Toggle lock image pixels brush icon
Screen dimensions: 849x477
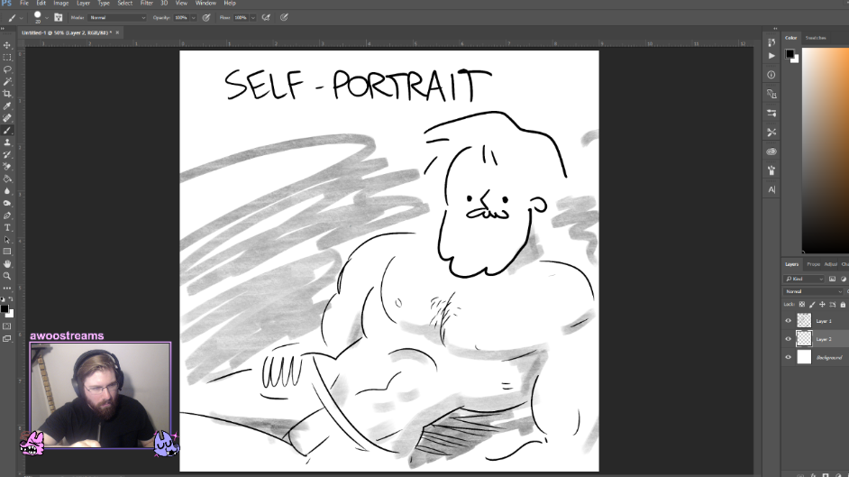812,304
